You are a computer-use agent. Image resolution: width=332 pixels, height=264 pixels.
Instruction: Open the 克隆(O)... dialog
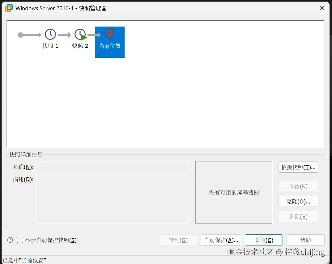coord(298,201)
